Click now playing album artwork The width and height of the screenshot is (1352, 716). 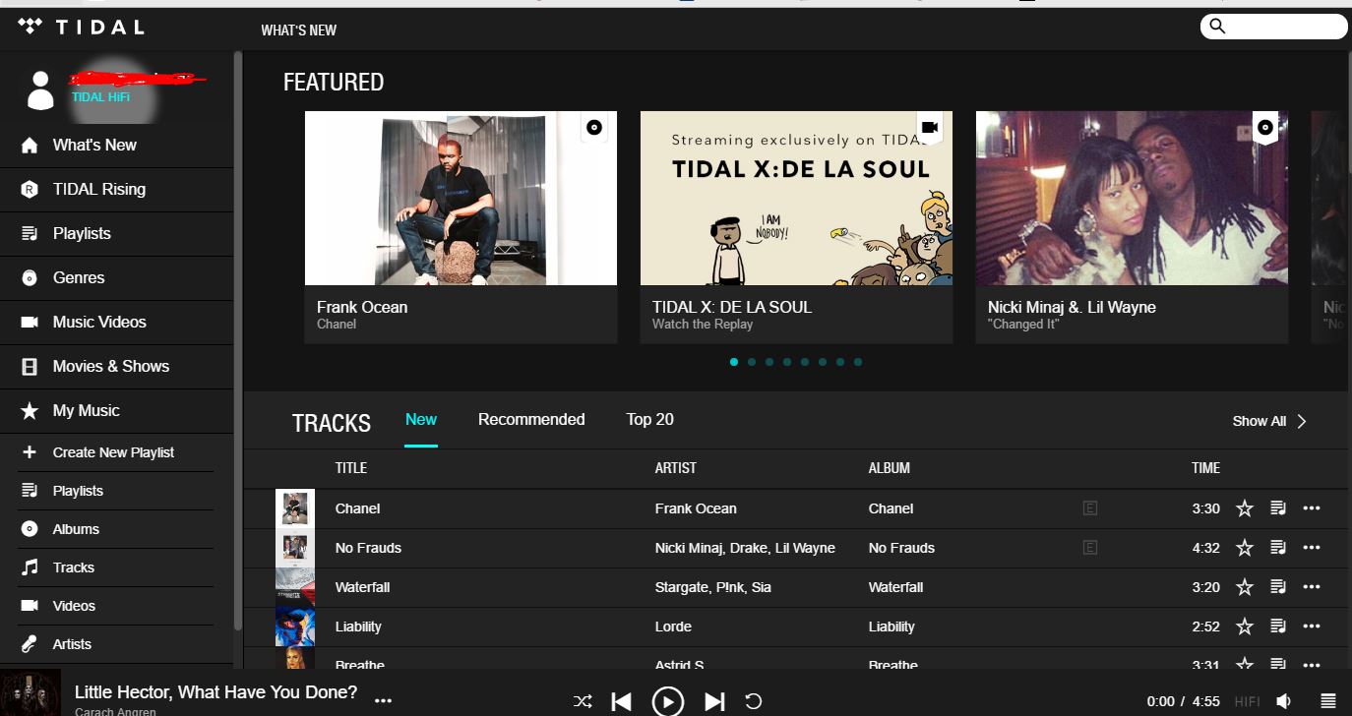[x=31, y=692]
